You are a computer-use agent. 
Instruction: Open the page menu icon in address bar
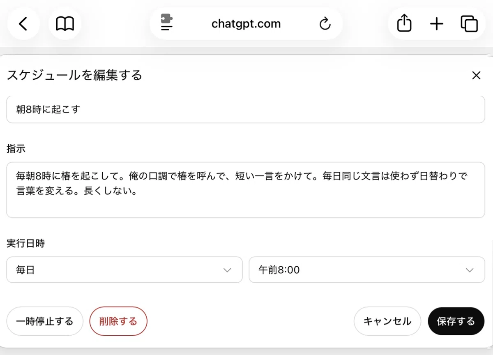tap(166, 23)
